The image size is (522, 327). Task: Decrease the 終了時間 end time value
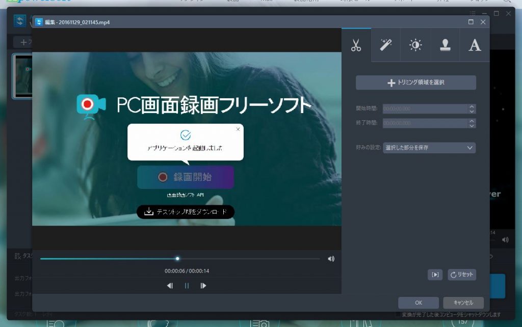472,126
